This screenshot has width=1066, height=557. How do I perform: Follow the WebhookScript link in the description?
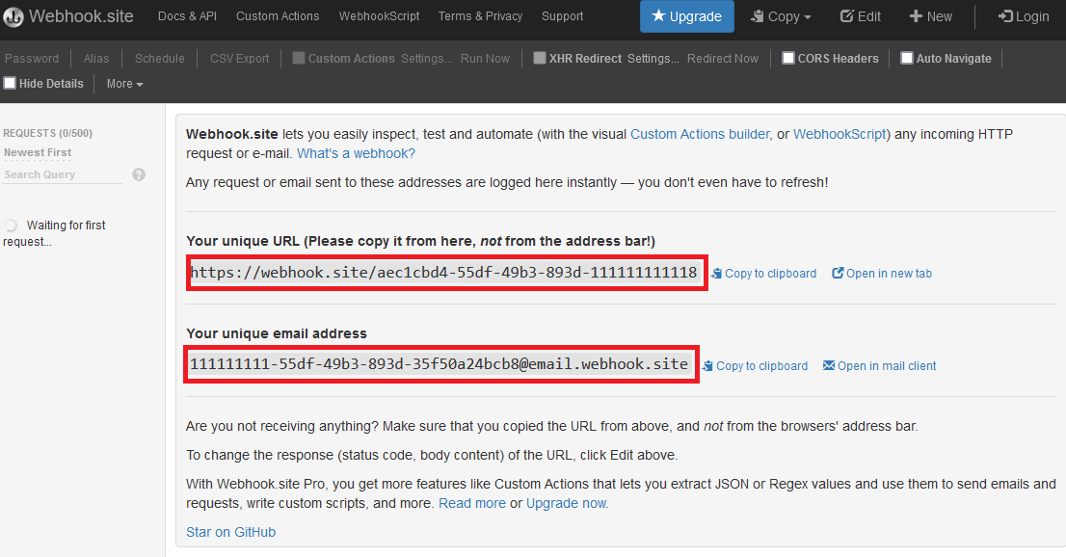[x=839, y=134]
